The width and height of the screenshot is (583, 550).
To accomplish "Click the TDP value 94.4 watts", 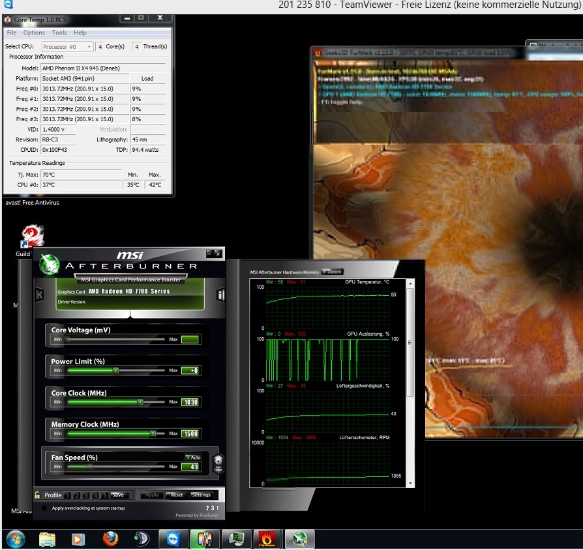I will (x=148, y=150).
